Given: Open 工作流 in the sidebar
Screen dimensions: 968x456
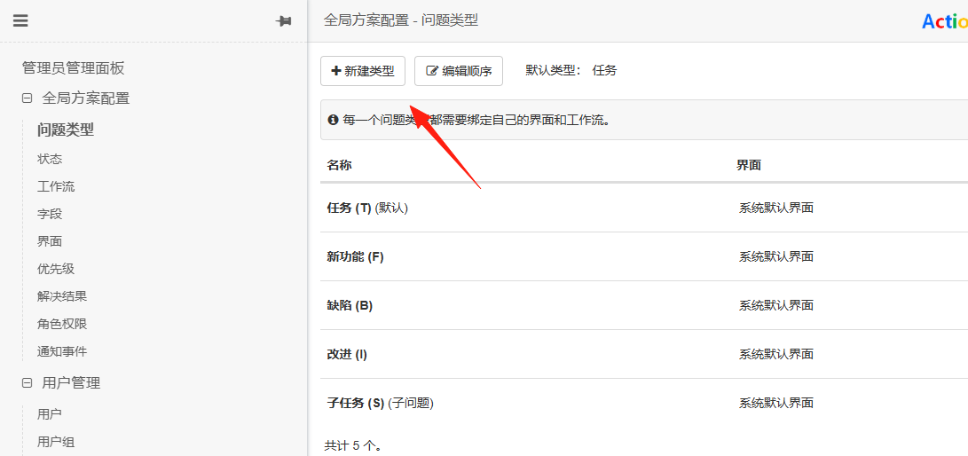Looking at the screenshot, I should click(56, 186).
